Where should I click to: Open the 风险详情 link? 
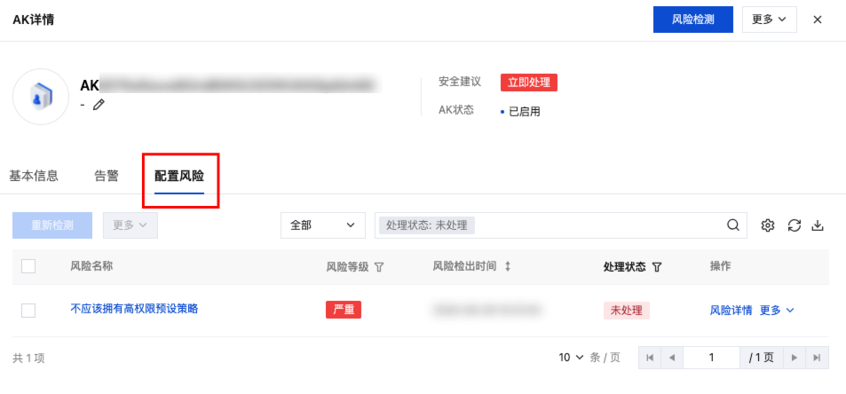[731, 310]
